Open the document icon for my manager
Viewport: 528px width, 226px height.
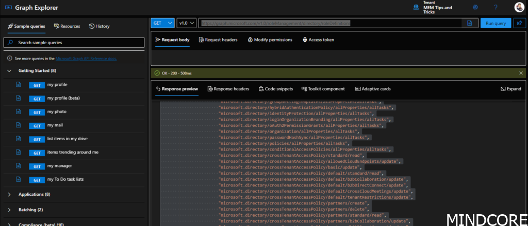[x=19, y=165]
